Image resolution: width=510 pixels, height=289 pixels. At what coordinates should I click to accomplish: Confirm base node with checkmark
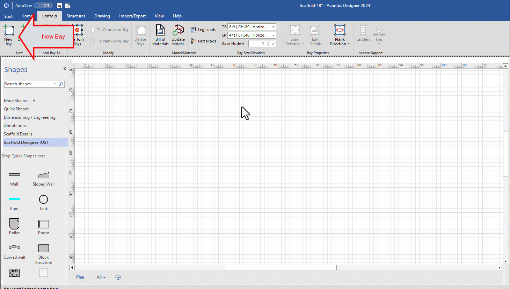(x=274, y=44)
